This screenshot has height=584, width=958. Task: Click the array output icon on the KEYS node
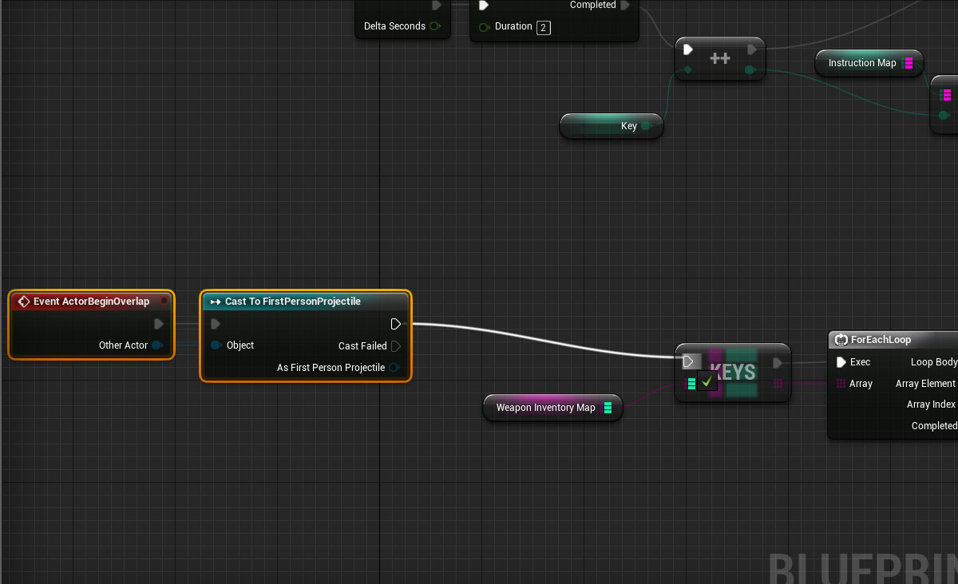[778, 384]
